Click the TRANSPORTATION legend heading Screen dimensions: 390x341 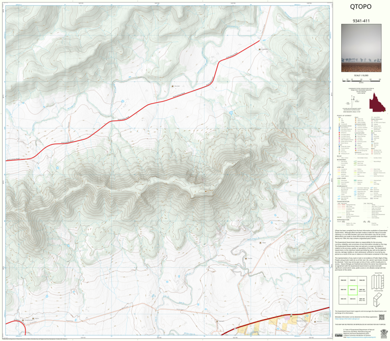pyautogui.click(x=343, y=202)
